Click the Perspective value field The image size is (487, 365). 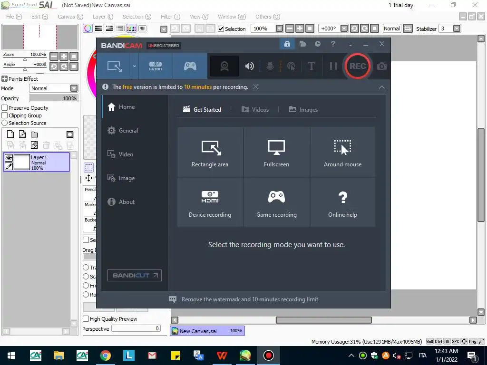click(x=136, y=329)
